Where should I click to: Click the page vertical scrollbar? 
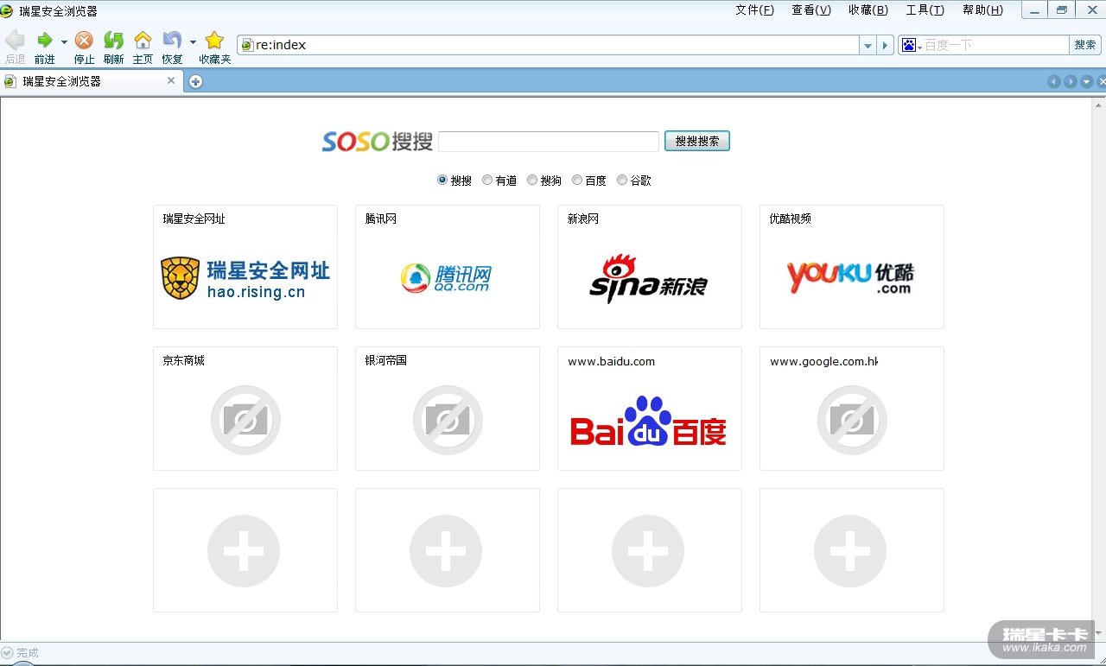click(x=1099, y=369)
